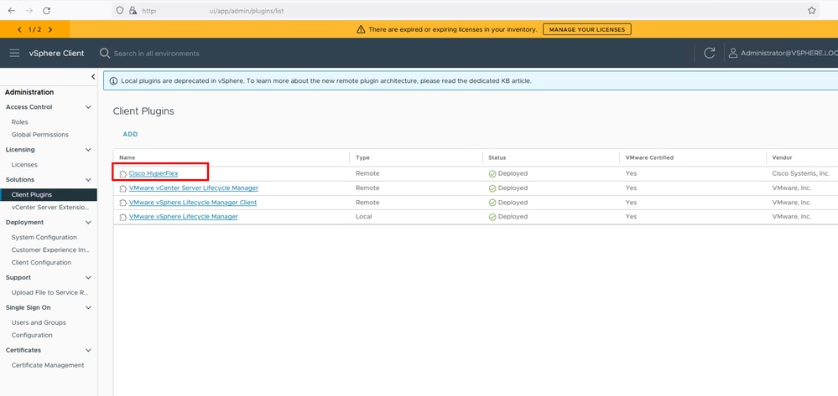Open Roles in the sidebar
Image resolution: width=838 pixels, height=396 pixels.
pos(20,122)
